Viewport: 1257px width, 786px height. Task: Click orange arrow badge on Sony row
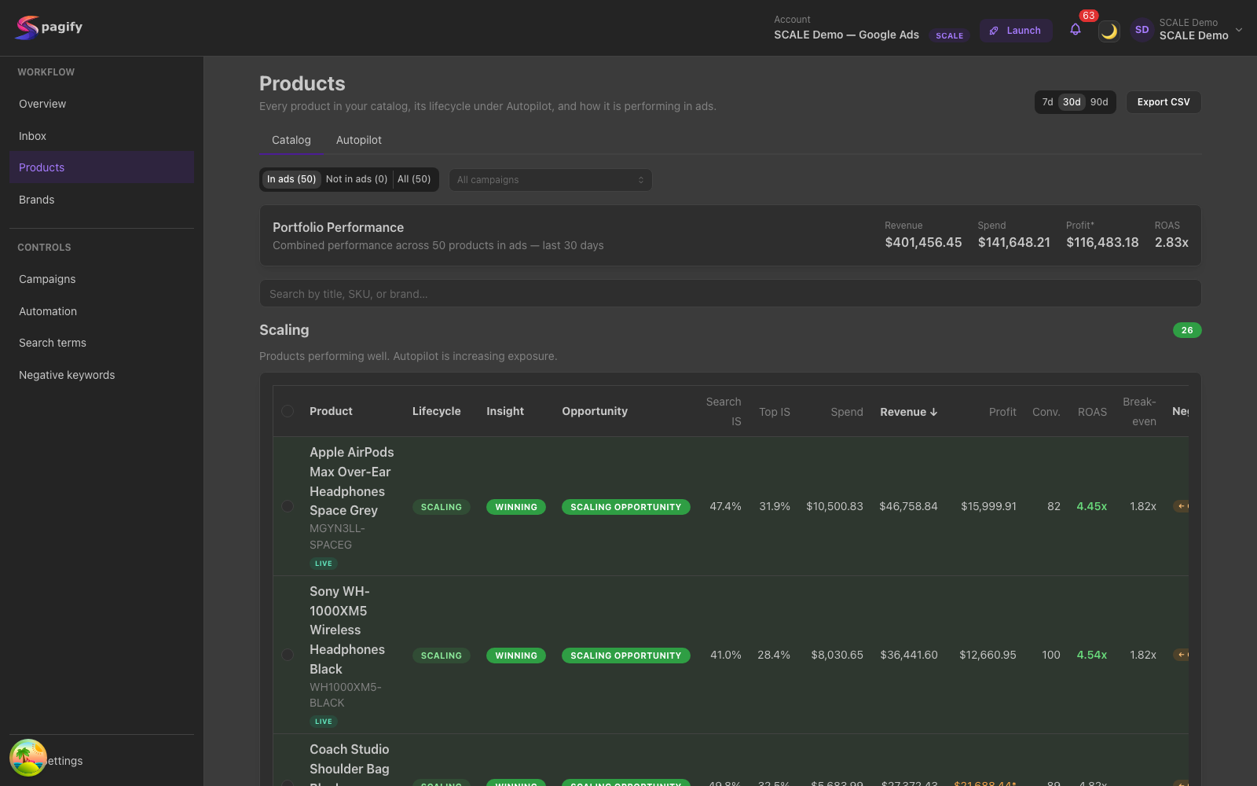click(x=1181, y=655)
